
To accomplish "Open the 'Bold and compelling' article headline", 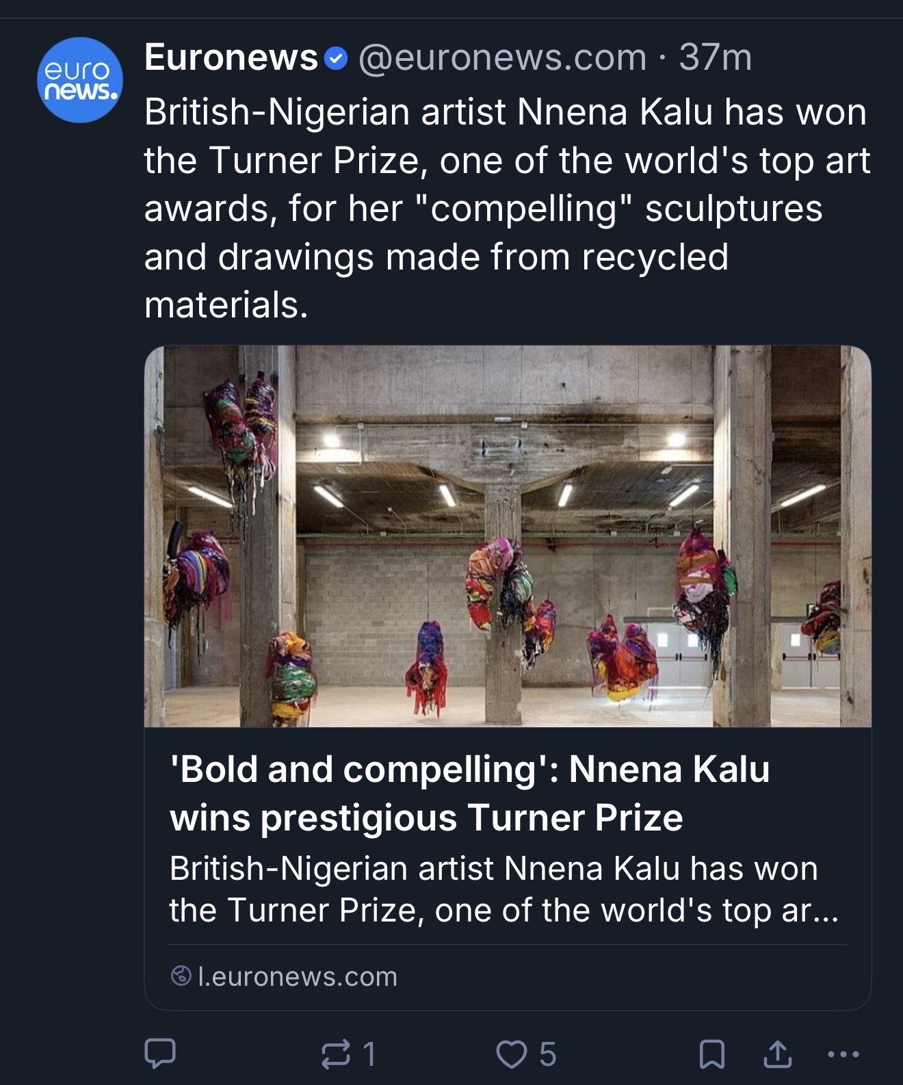I will (x=469, y=793).
